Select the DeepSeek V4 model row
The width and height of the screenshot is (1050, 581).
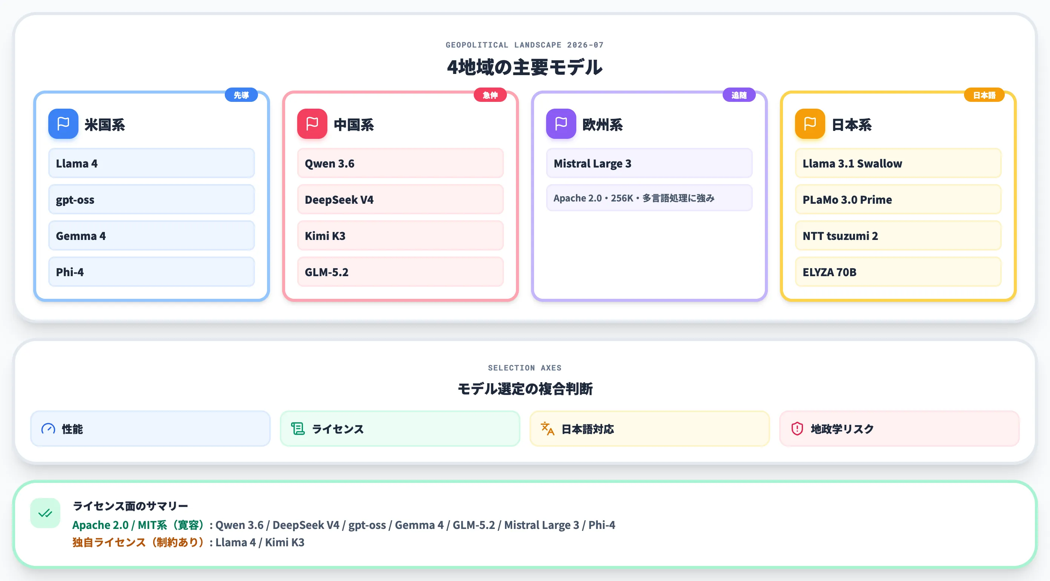pyautogui.click(x=400, y=199)
